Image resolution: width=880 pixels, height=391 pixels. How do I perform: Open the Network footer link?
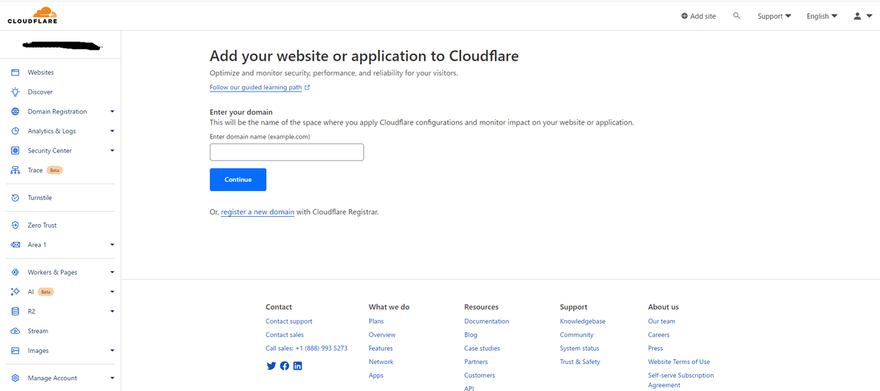381,362
